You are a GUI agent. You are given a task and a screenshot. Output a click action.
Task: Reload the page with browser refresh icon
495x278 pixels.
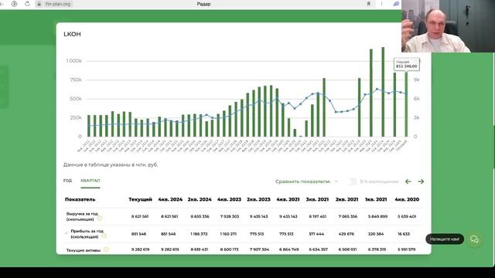pyautogui.click(x=27, y=4)
